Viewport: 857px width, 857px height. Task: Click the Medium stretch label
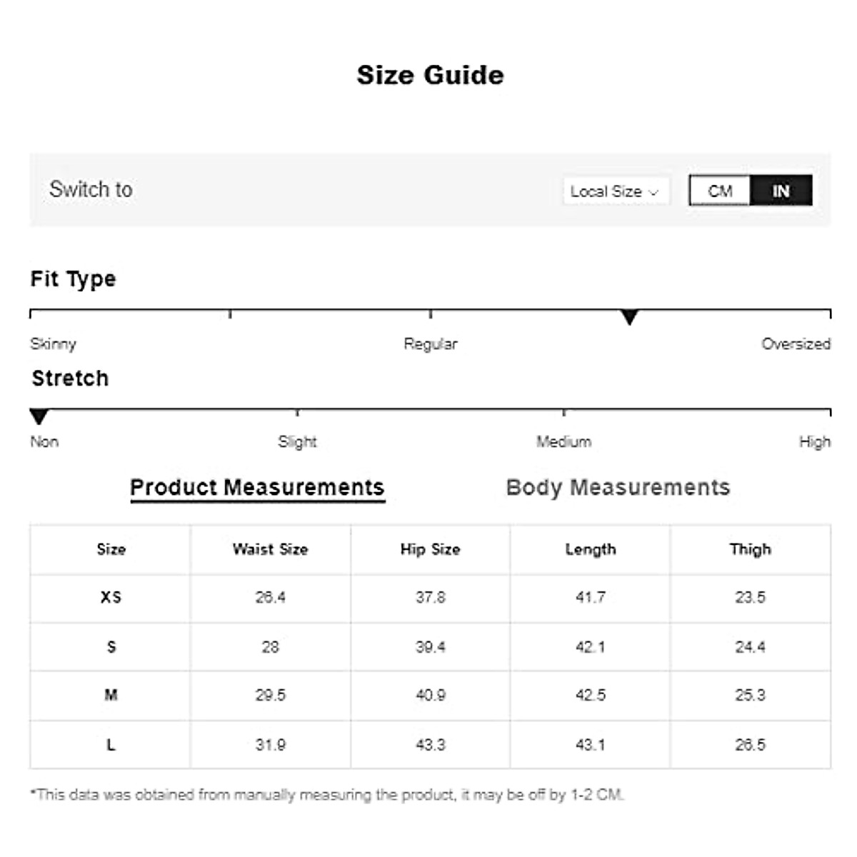pyautogui.click(x=563, y=442)
